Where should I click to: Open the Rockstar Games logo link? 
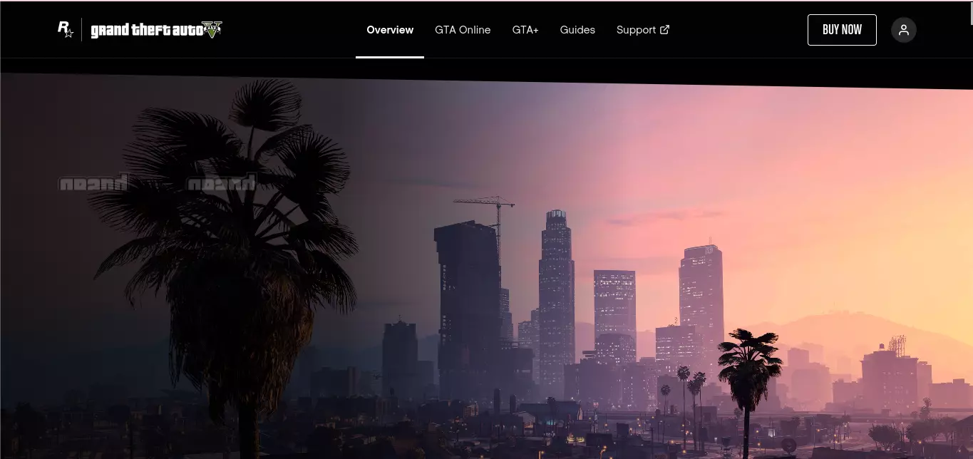[x=65, y=29]
